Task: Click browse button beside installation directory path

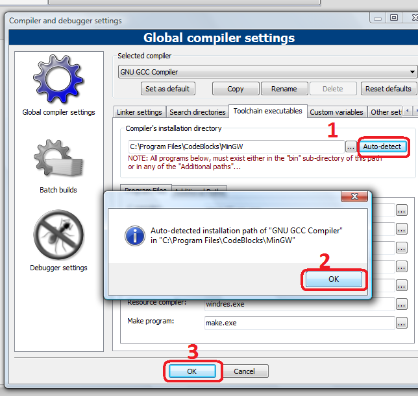Action: (350, 147)
